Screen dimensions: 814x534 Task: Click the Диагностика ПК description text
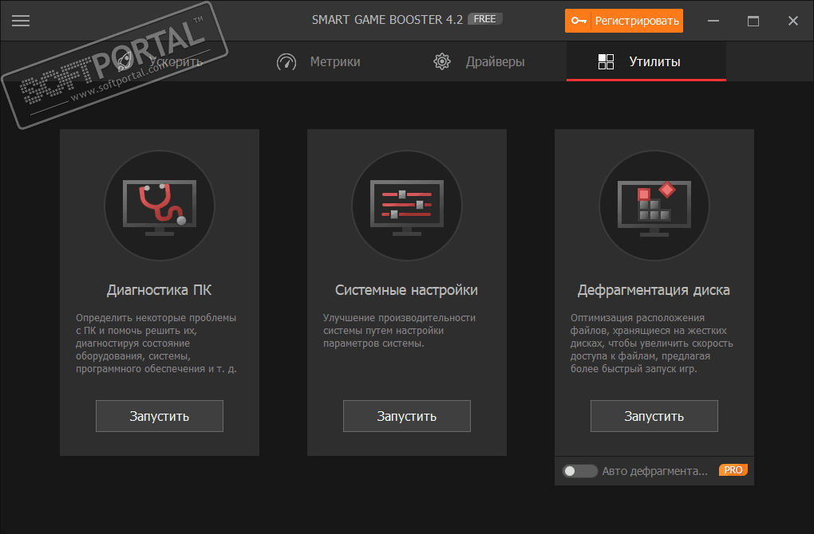156,343
